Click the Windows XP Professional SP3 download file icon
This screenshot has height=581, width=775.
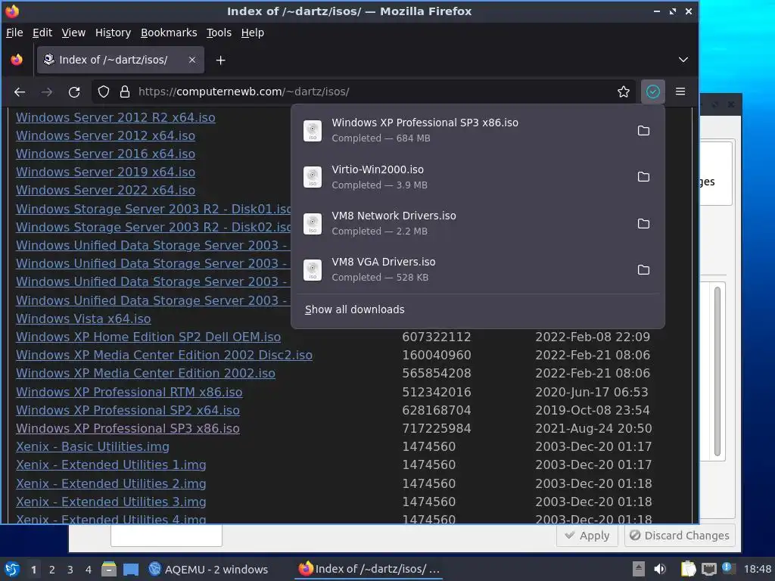point(313,131)
